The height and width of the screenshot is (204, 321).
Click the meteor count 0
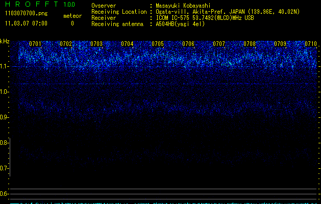coord(72,23)
